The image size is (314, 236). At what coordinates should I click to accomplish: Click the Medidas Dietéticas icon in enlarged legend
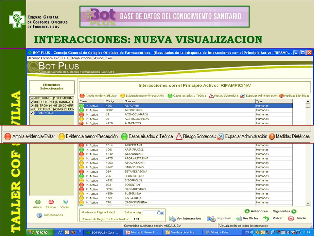(272, 136)
